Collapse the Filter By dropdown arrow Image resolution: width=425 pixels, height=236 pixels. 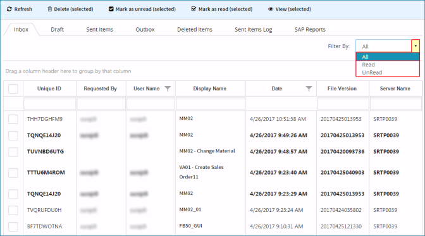click(416, 46)
